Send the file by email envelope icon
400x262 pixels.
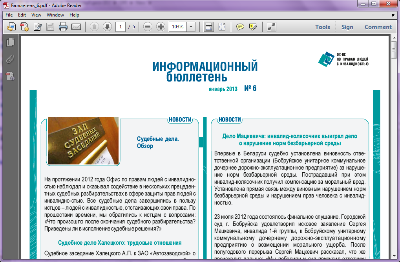pos(76,27)
